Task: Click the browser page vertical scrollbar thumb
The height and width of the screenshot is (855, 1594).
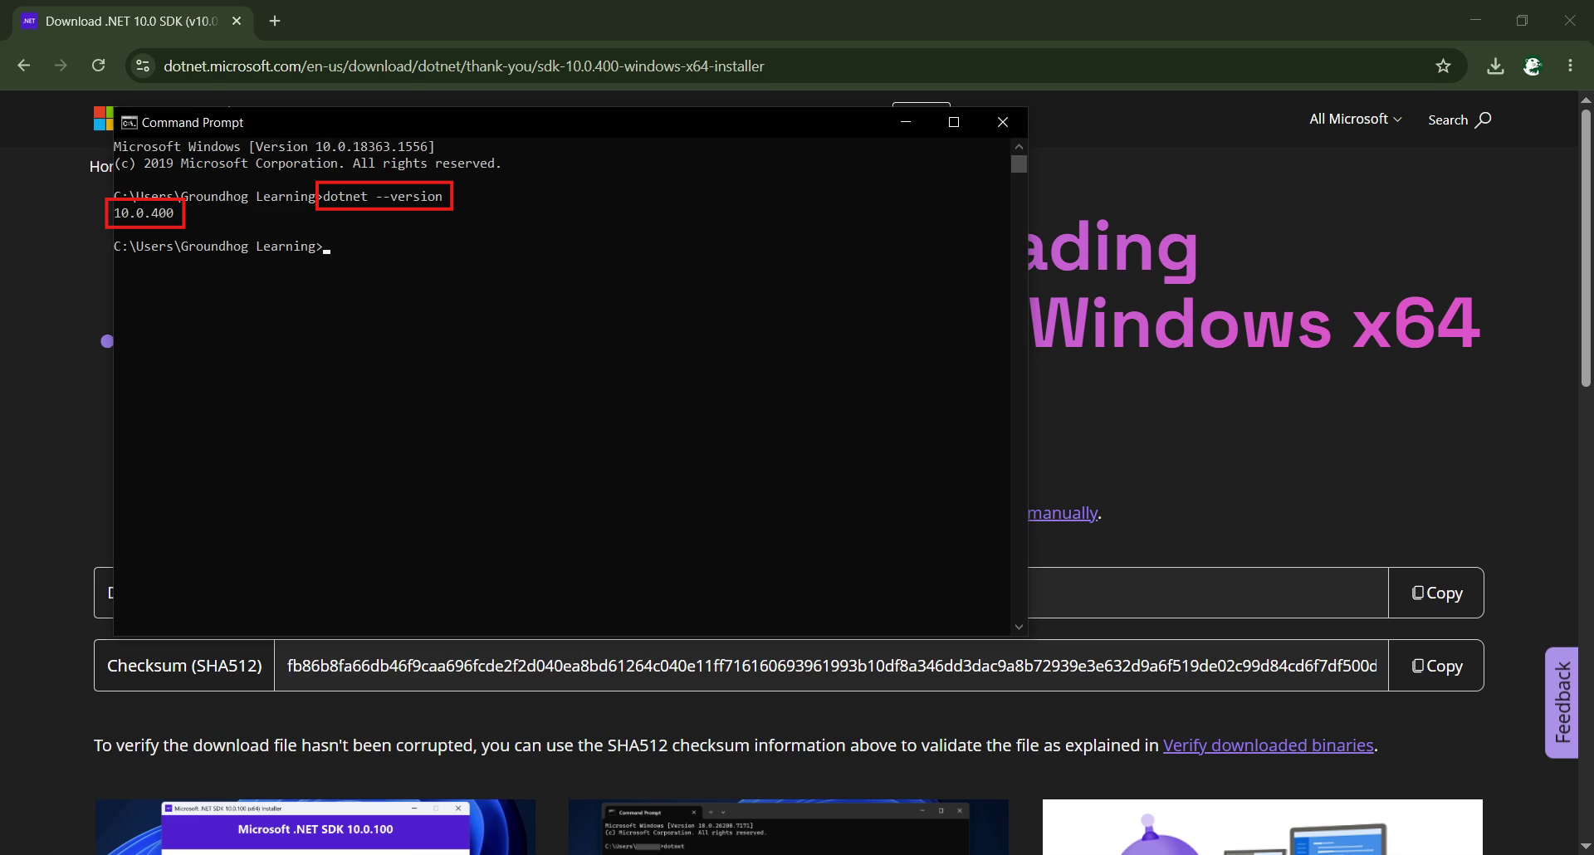Action: point(1586,247)
